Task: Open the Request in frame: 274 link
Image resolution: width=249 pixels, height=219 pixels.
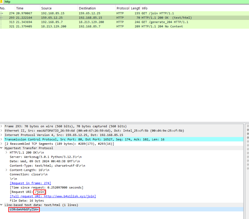Action: click(x=30, y=183)
